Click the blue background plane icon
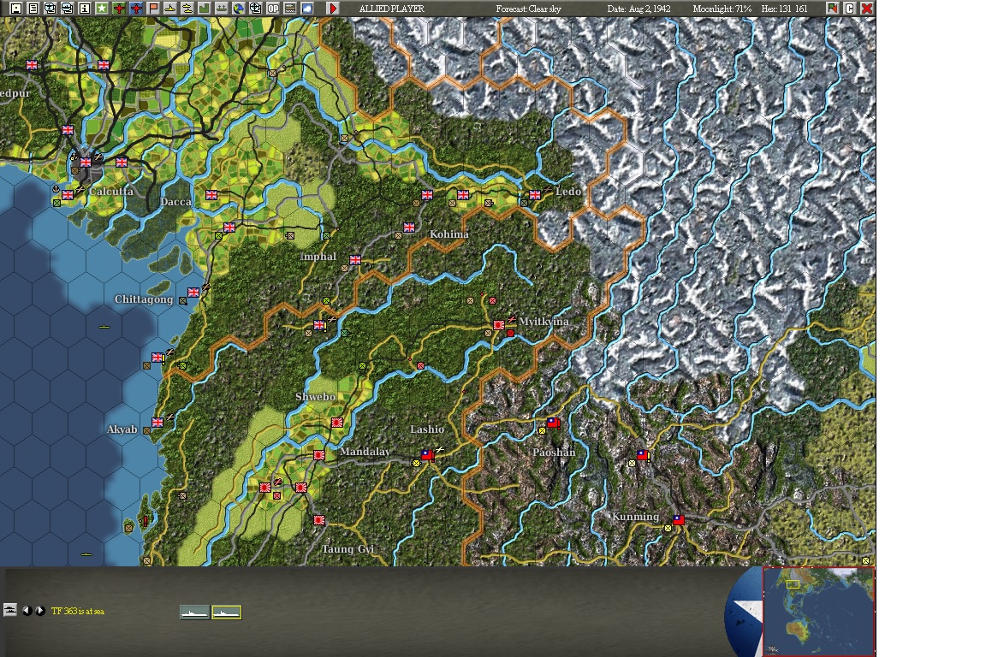 point(136,9)
